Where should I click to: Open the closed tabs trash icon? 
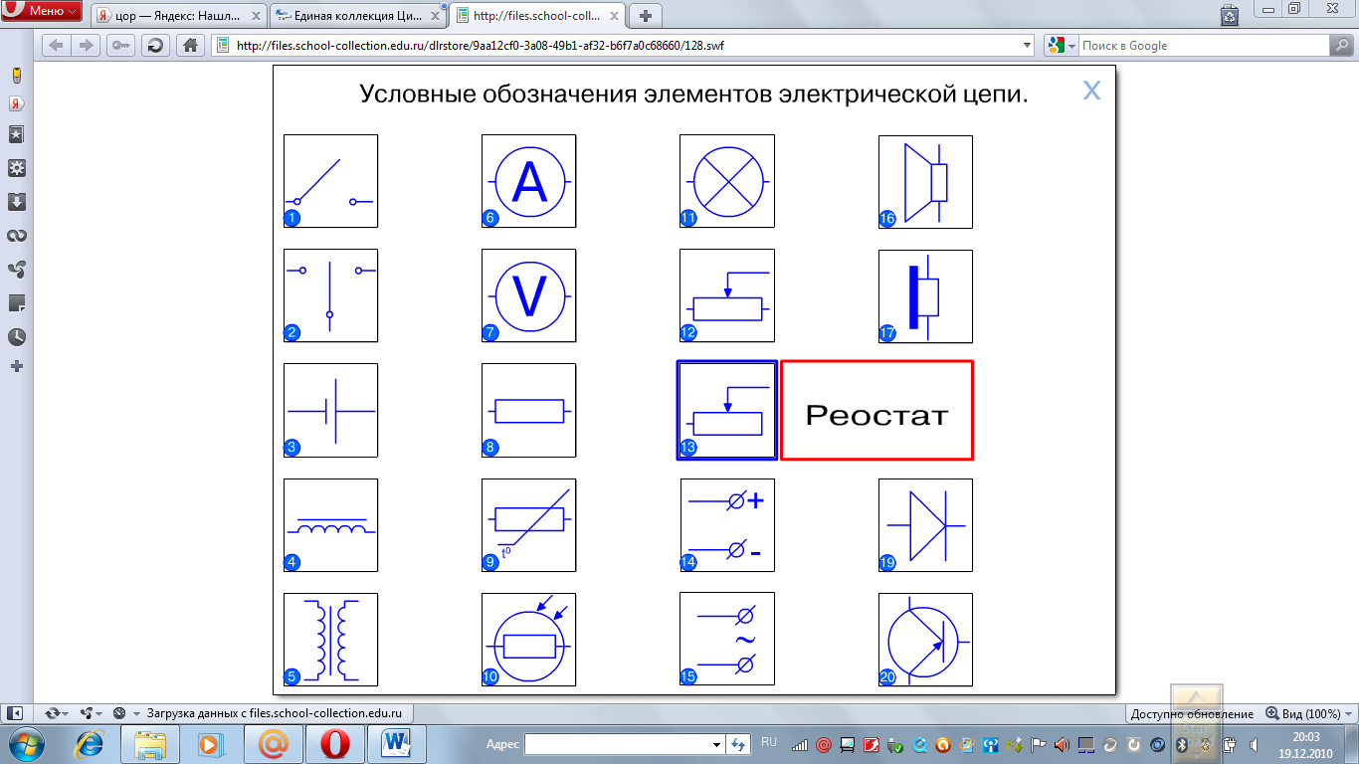point(1231,14)
